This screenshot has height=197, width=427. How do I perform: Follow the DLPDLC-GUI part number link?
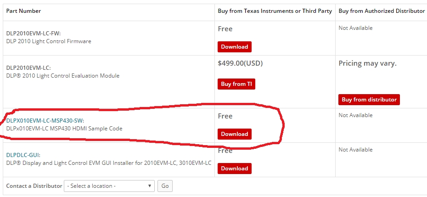[23, 155]
